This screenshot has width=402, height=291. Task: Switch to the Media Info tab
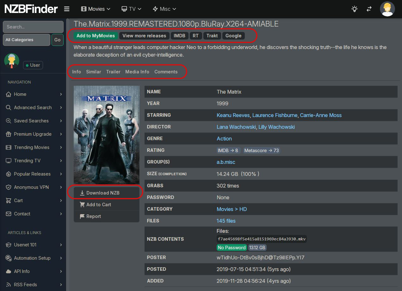coord(137,72)
